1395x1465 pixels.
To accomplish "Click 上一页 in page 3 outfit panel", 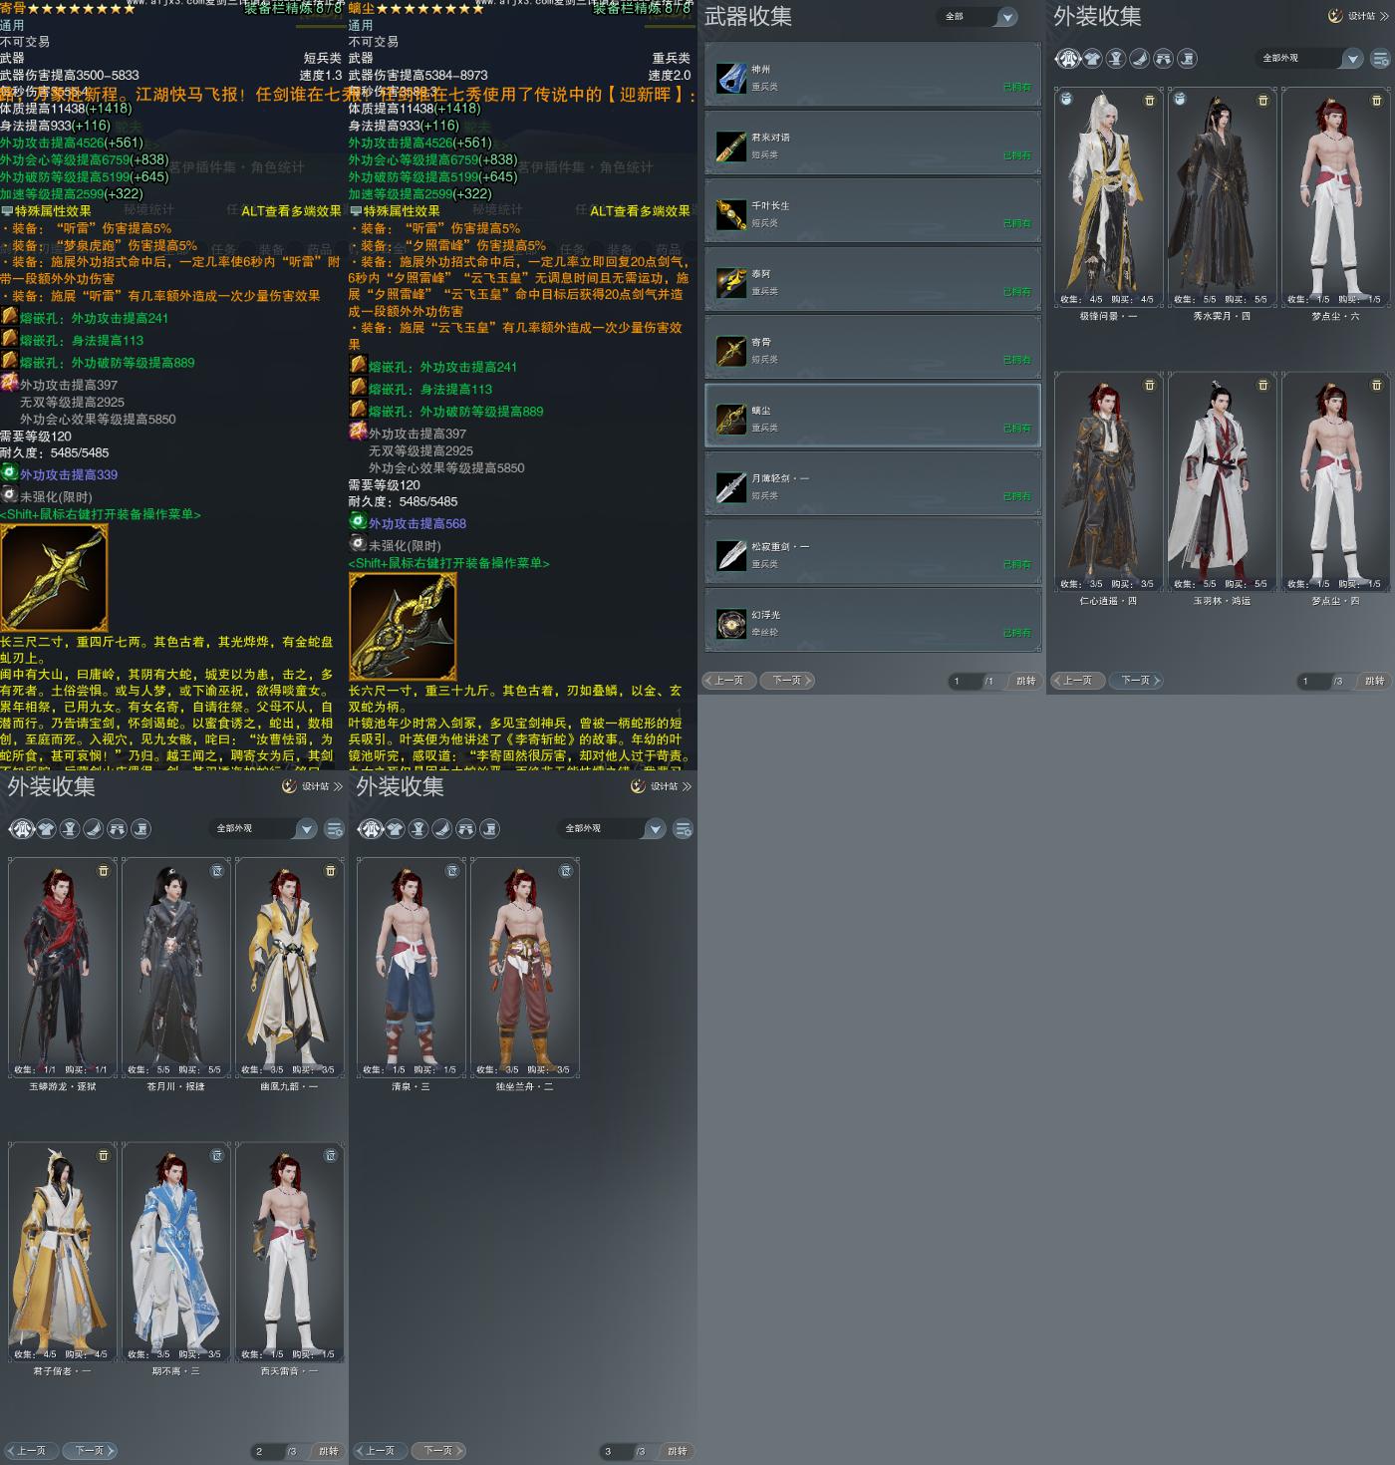I will pyautogui.click(x=379, y=1451).
